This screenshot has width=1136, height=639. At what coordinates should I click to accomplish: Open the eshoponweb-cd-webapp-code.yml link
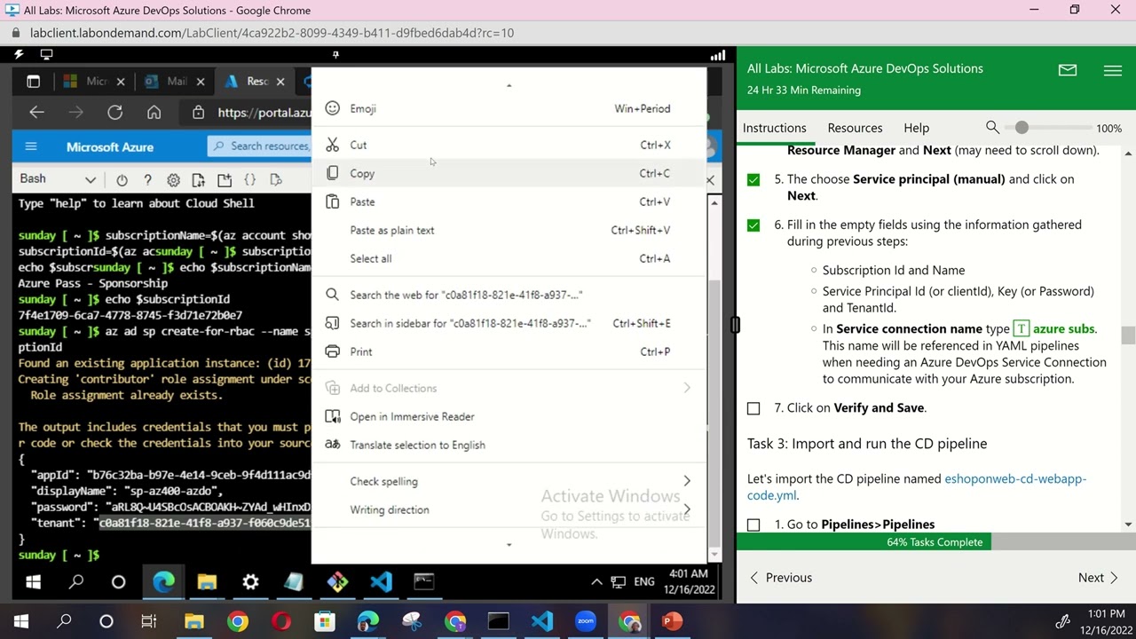click(x=917, y=487)
